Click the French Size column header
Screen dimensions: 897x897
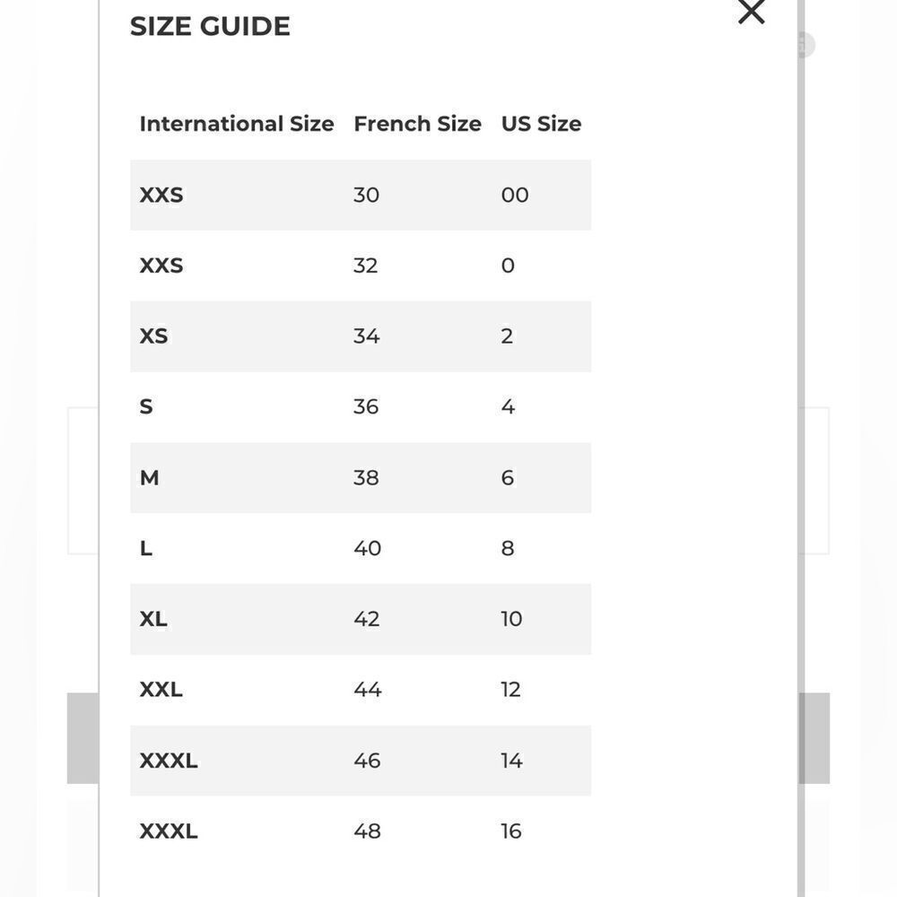417,124
